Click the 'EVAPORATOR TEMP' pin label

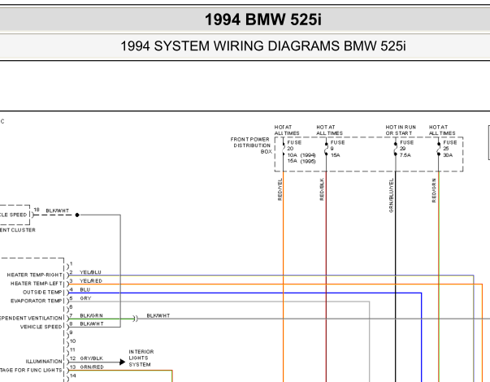click(x=37, y=301)
